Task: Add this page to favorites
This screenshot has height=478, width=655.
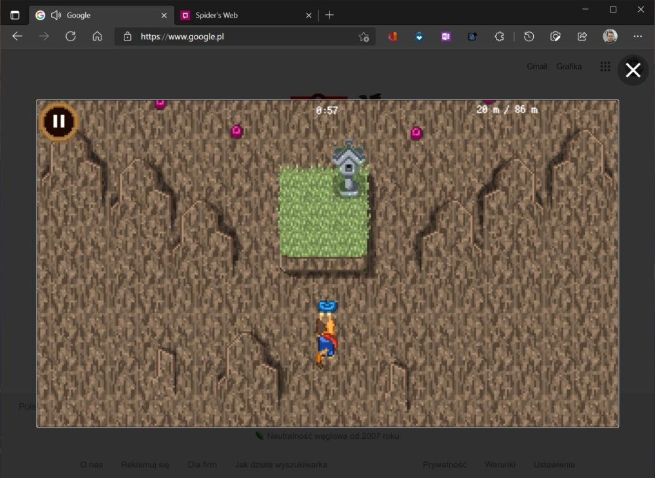Action: click(x=364, y=37)
